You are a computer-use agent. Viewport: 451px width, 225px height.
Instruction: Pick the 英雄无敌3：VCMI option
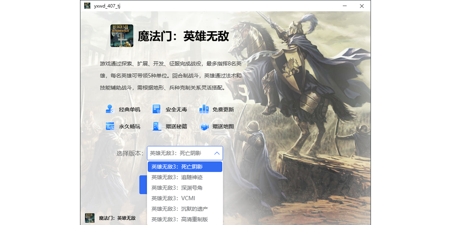click(185, 198)
